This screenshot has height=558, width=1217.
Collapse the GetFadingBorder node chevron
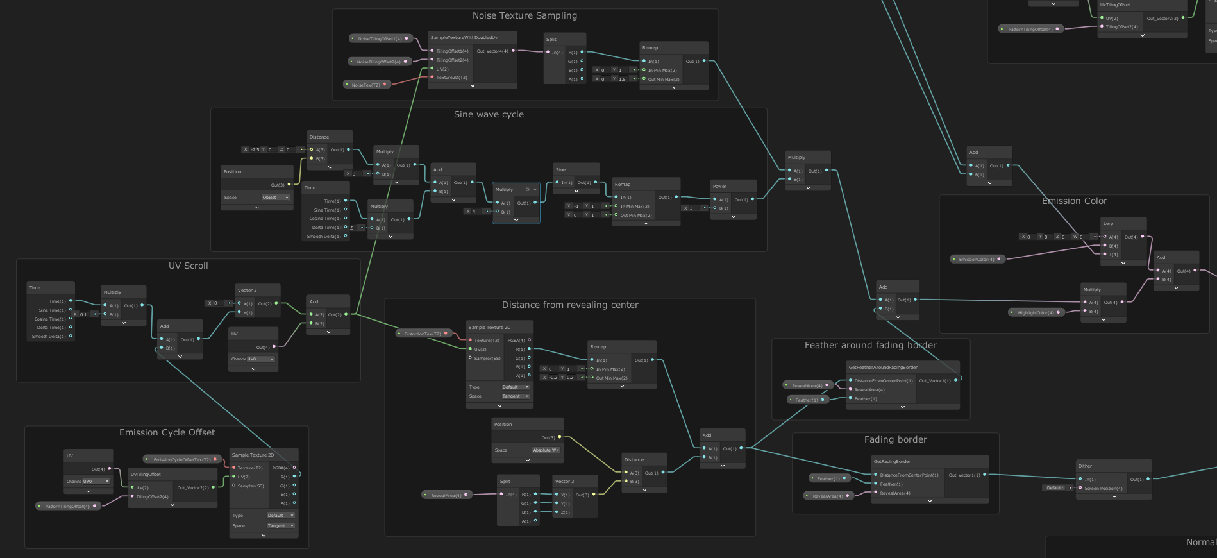pos(930,501)
